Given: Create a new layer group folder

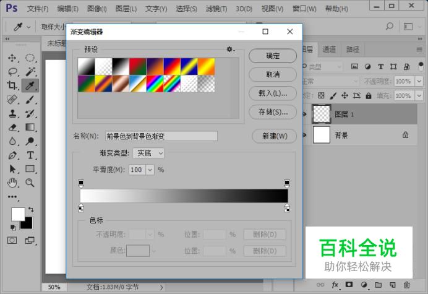Looking at the screenshot, I should [x=378, y=285].
